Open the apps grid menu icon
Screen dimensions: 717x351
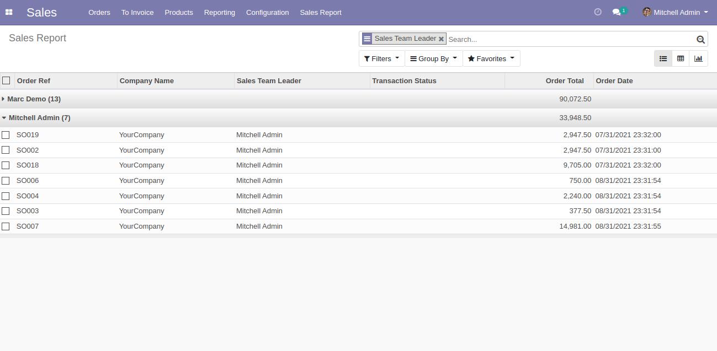point(9,12)
